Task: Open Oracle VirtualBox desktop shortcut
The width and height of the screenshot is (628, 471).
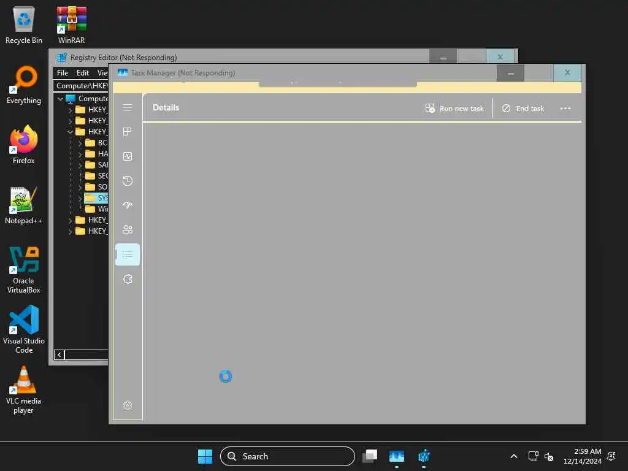Action: [x=24, y=270]
